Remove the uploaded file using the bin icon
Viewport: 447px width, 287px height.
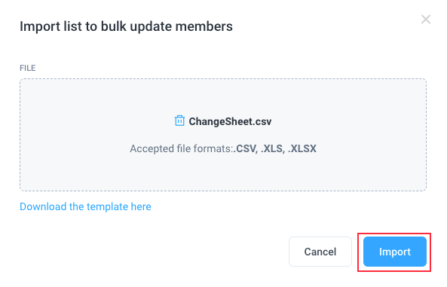(x=179, y=121)
